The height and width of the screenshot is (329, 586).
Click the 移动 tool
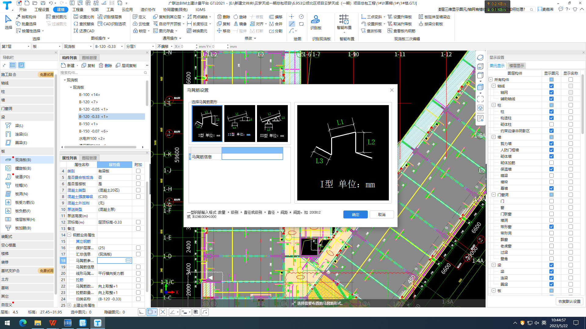(x=223, y=31)
